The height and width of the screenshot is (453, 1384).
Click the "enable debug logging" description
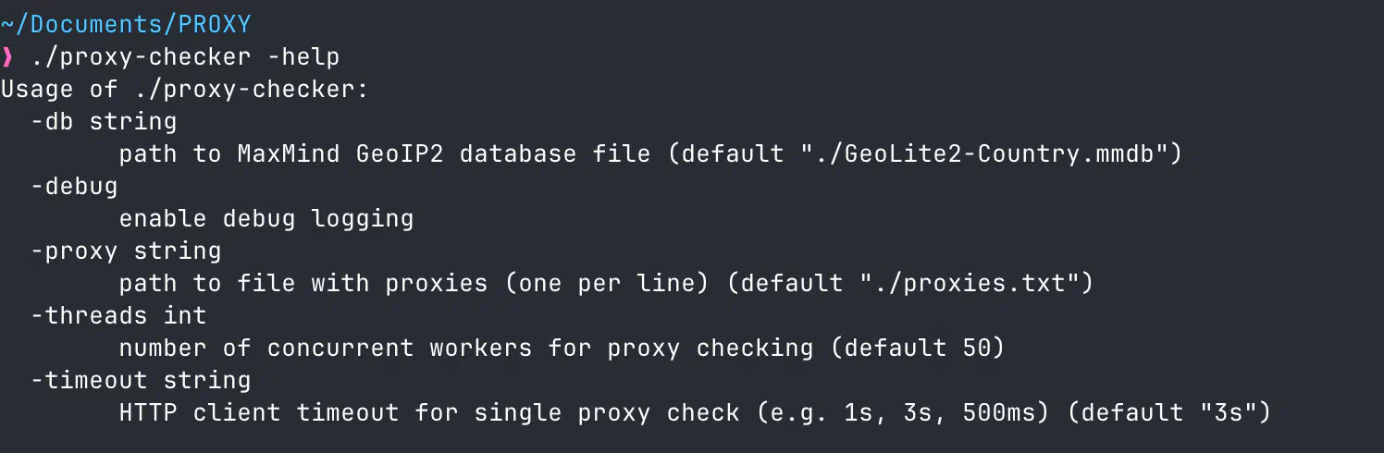tap(266, 218)
